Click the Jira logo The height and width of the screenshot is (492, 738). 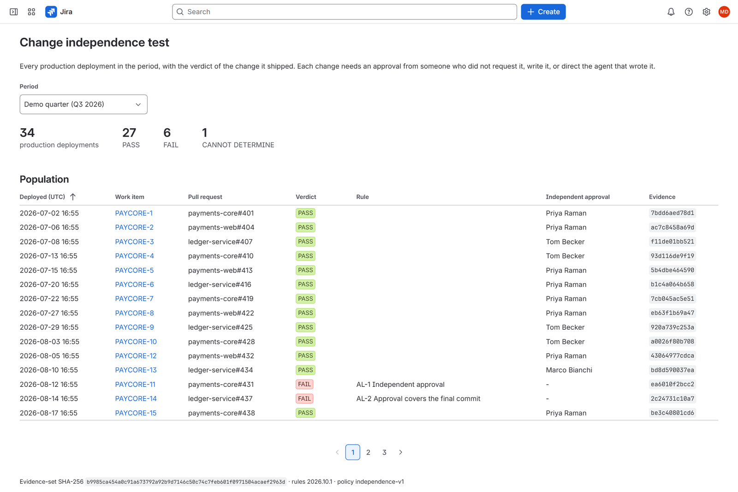point(59,12)
